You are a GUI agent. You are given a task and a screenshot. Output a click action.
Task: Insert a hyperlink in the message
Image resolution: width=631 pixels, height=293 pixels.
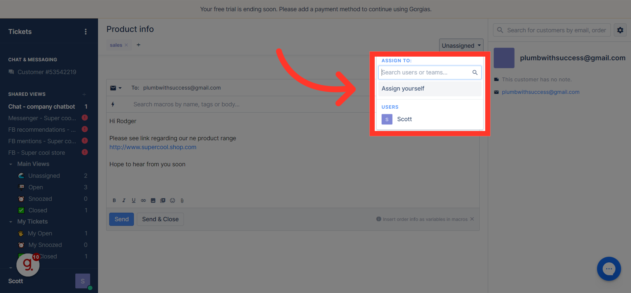click(x=143, y=200)
